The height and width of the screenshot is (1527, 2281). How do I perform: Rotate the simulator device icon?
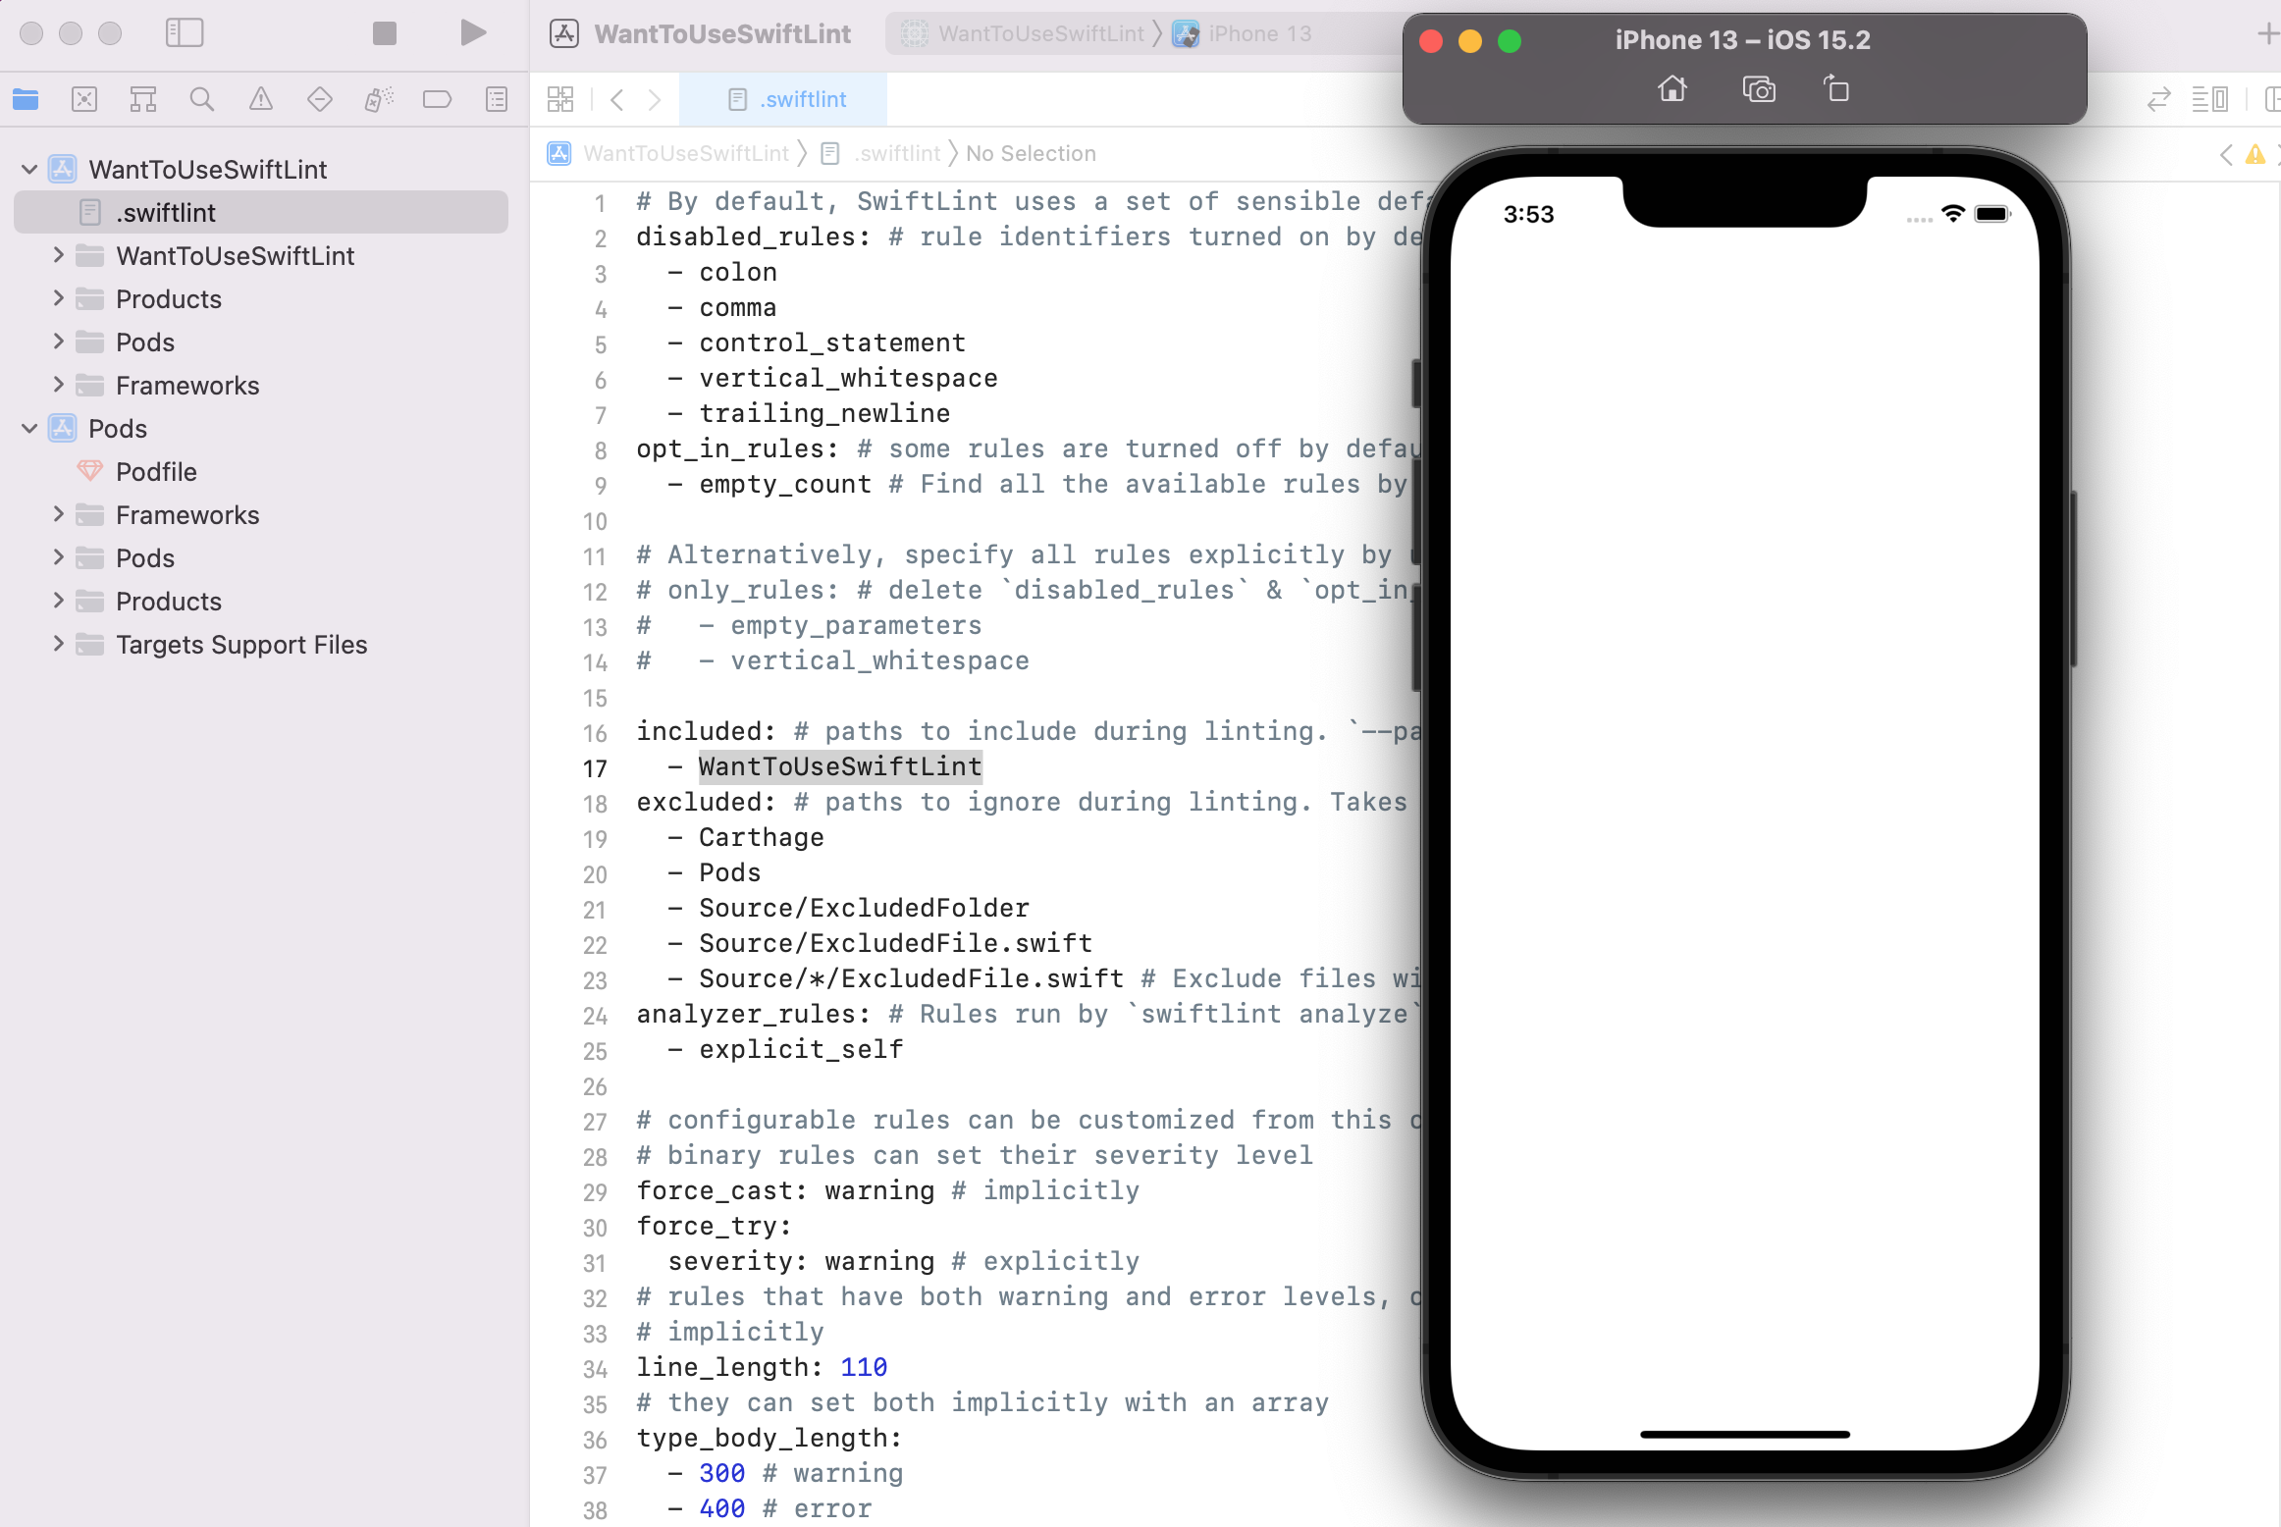[x=1835, y=90]
